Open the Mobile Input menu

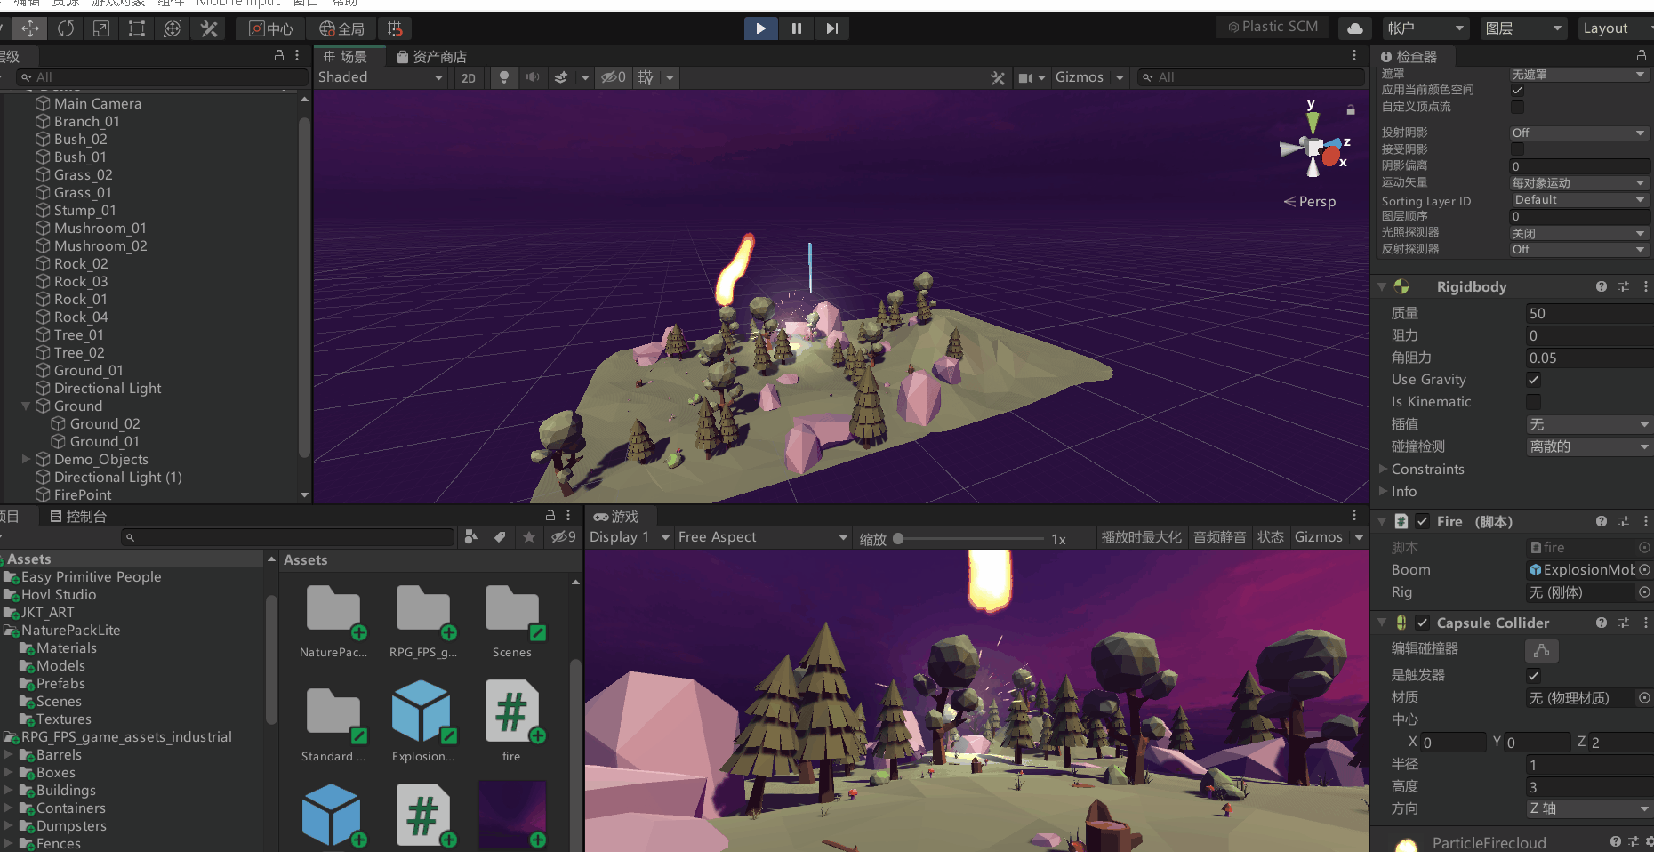click(238, 4)
